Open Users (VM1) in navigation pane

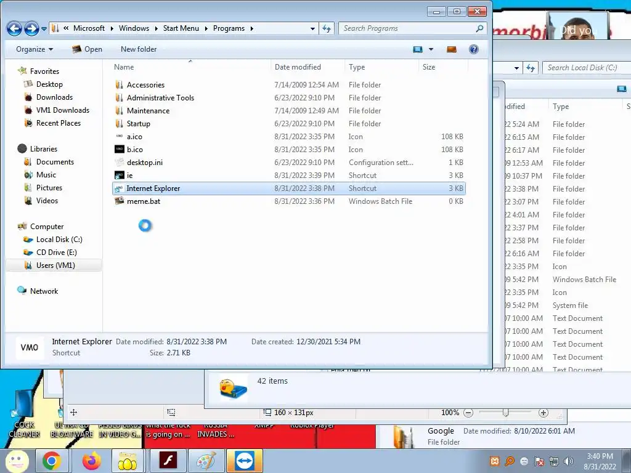55,265
